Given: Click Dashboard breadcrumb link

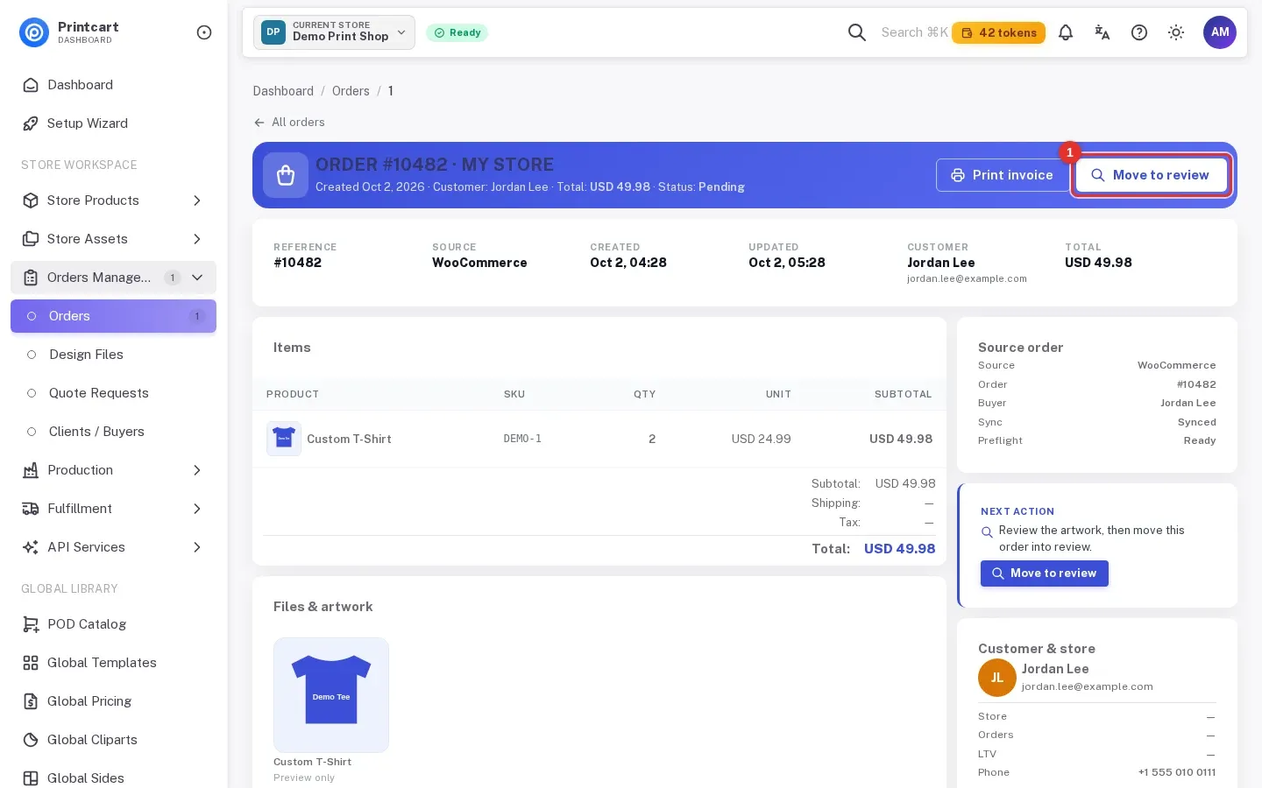Looking at the screenshot, I should click(x=283, y=91).
